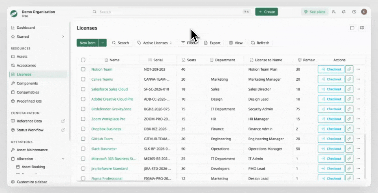The image size is (378, 193).
Task: Click the Demo Organization logo
Action: click(x=14, y=13)
